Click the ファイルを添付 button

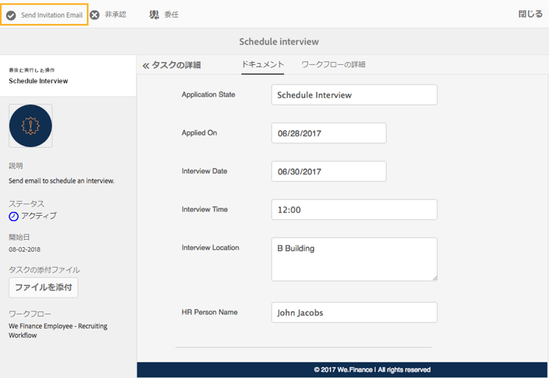pos(43,287)
